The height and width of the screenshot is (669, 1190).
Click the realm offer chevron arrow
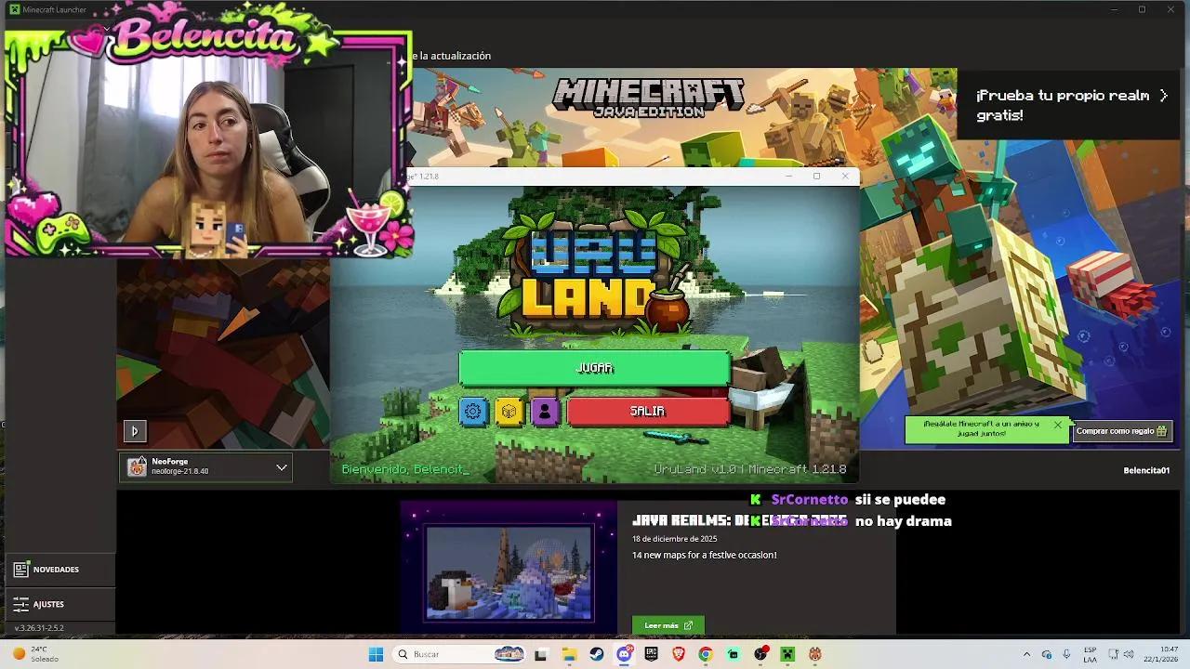coord(1163,94)
